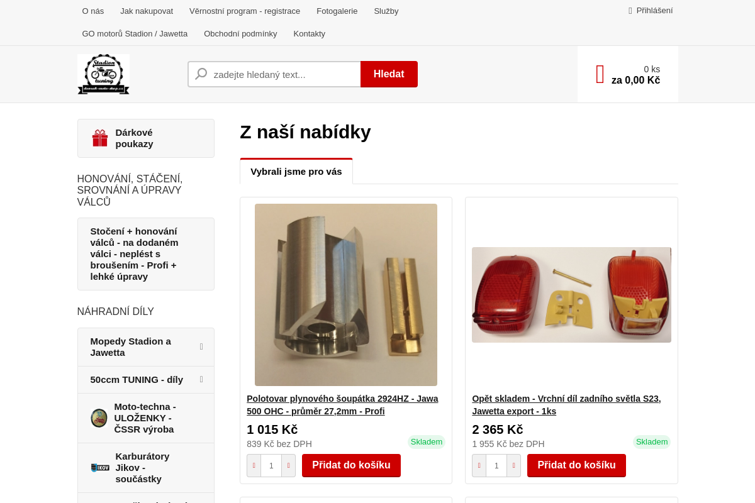Expand the Mopedy Stadion a Jawetta category

click(x=201, y=346)
